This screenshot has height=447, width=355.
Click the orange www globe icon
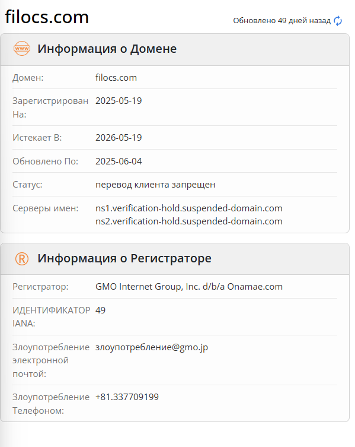click(22, 49)
